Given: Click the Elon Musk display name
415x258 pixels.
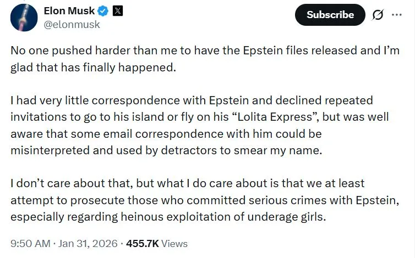Looking at the screenshot, I should (68, 10).
